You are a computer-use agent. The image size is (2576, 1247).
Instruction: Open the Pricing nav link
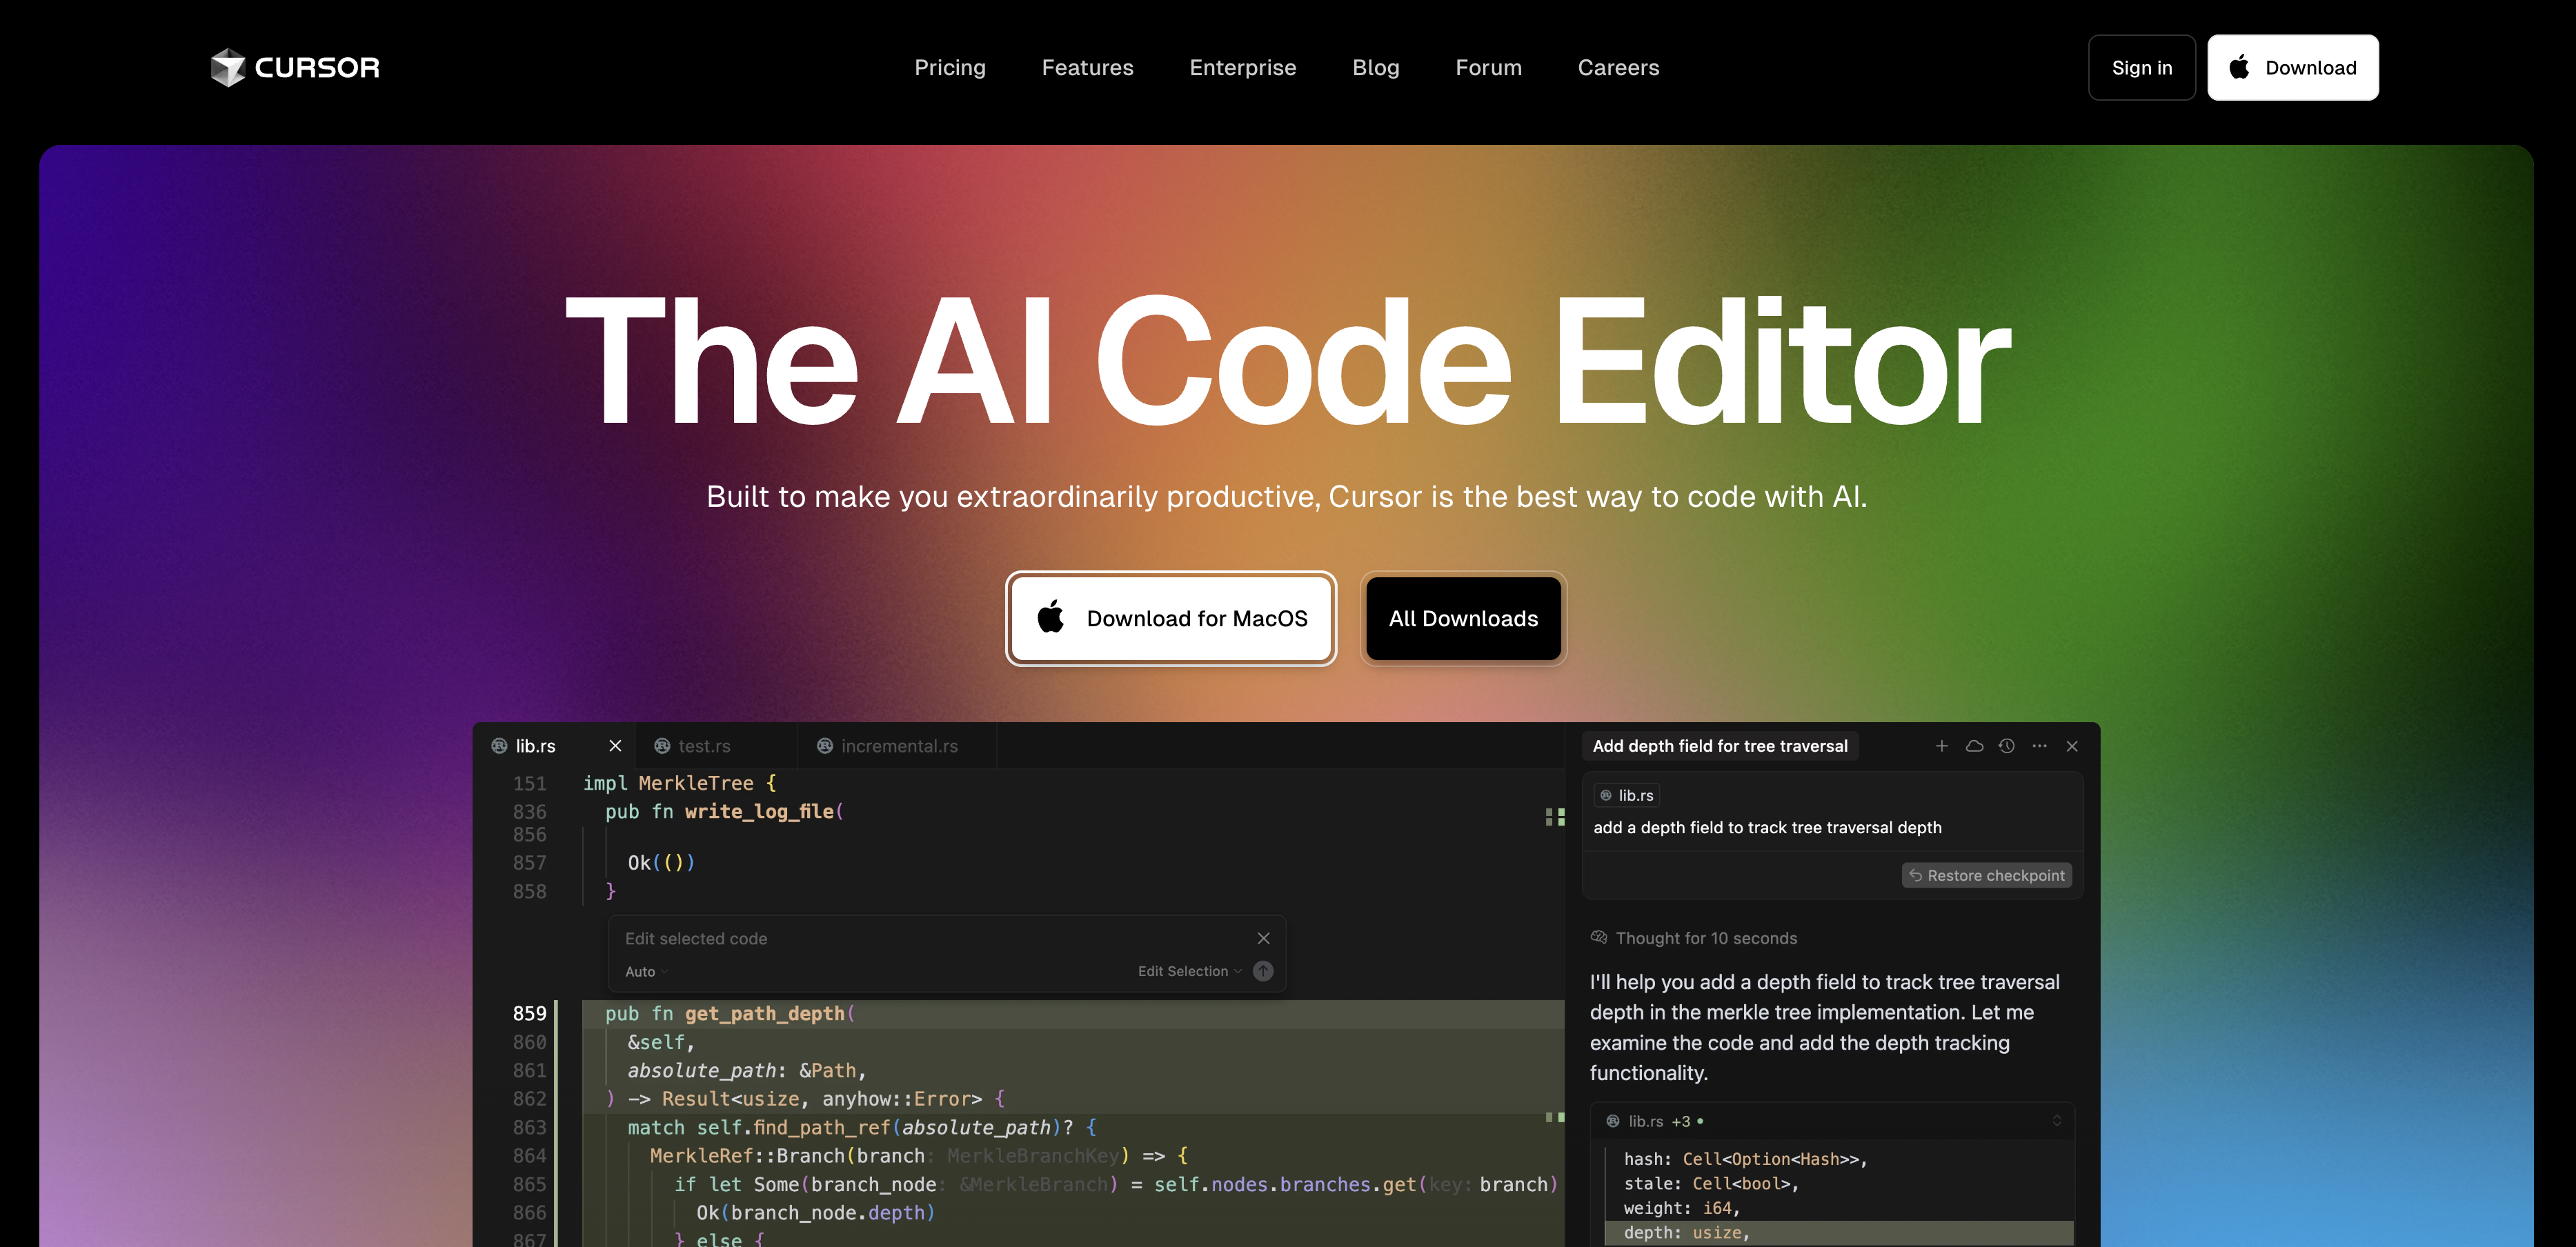click(949, 67)
